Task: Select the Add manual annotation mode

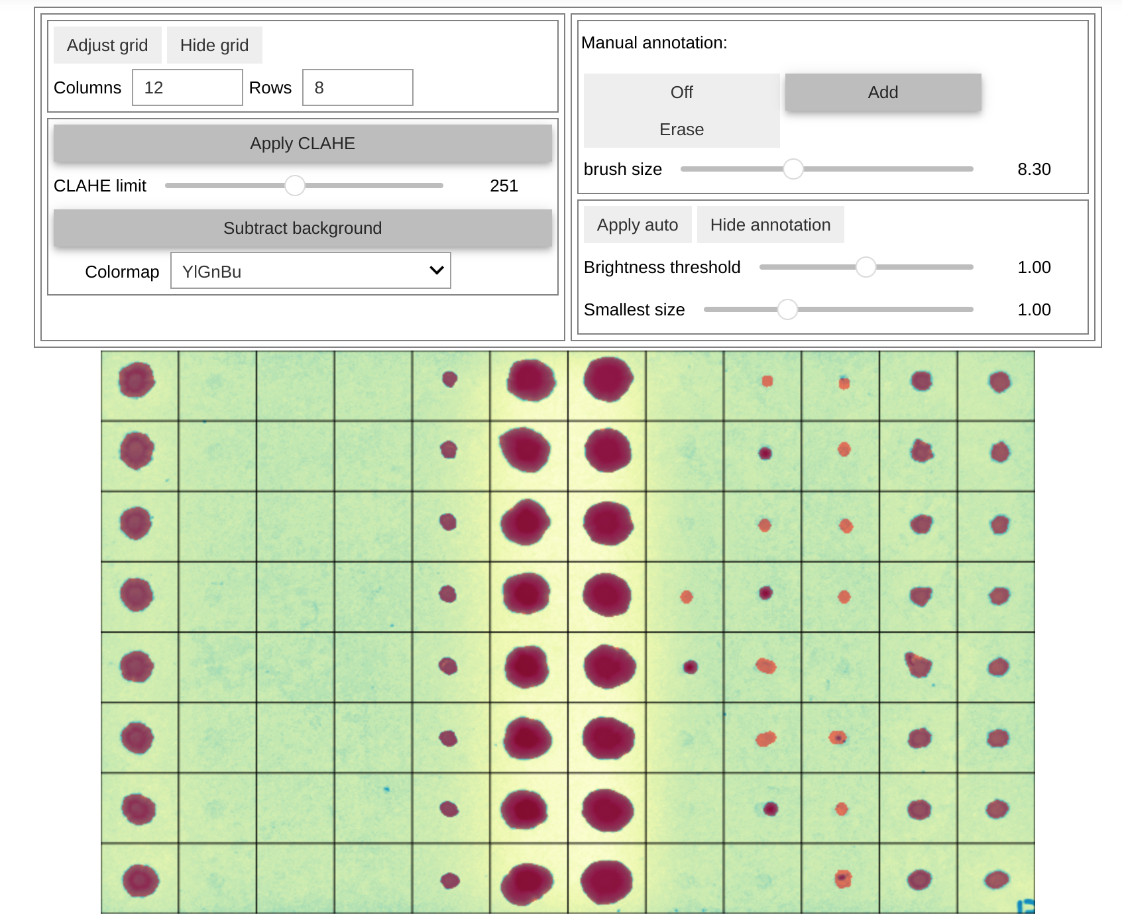Action: 883,92
